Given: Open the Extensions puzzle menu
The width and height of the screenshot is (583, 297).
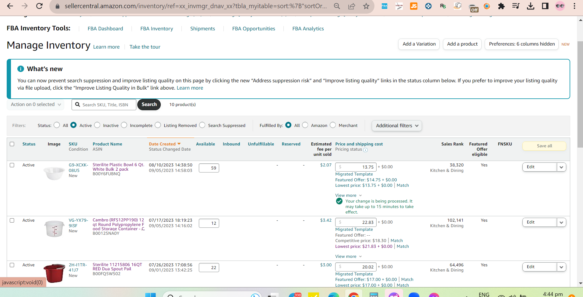Looking at the screenshot, I should [x=501, y=6].
